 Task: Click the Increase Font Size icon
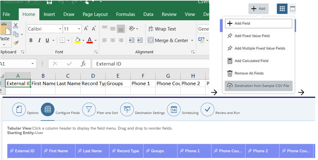[86, 29]
